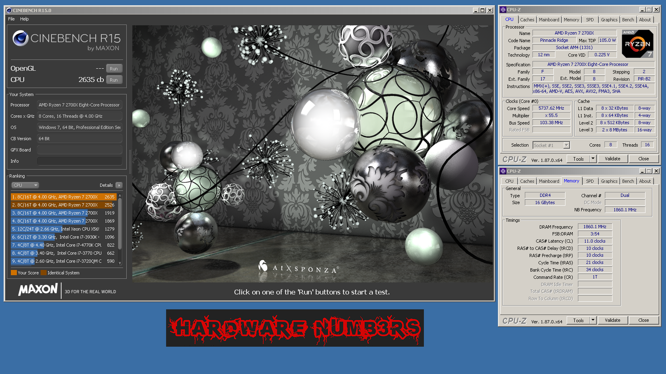This screenshot has width=666, height=374.
Task: Click the DRAM Frequency 1860.1 MHz value
Action: click(x=595, y=227)
